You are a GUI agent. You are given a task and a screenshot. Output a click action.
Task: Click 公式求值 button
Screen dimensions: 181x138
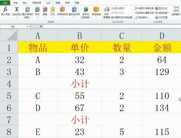point(161,18)
